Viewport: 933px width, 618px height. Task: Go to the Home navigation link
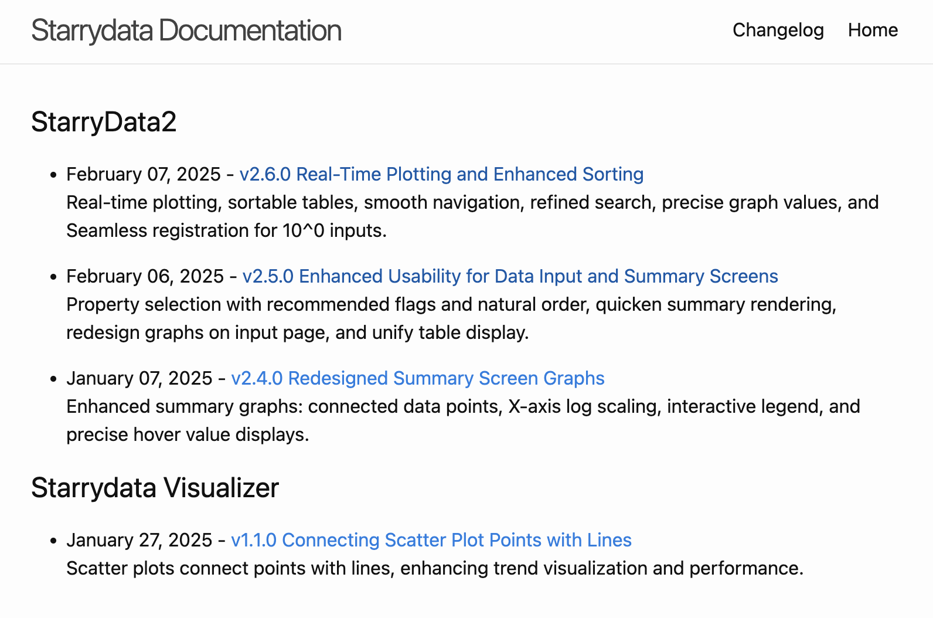point(873,30)
